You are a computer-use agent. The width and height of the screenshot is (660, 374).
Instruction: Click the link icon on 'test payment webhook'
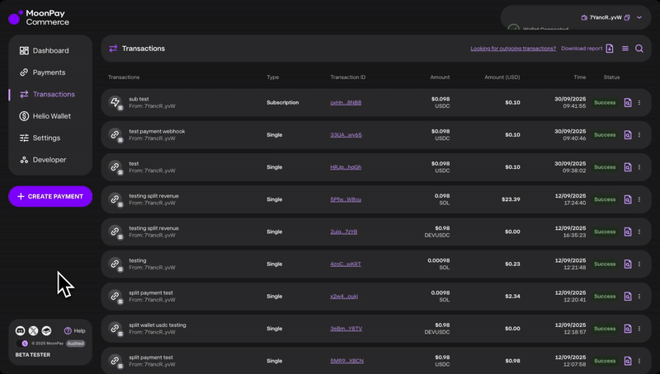point(115,134)
